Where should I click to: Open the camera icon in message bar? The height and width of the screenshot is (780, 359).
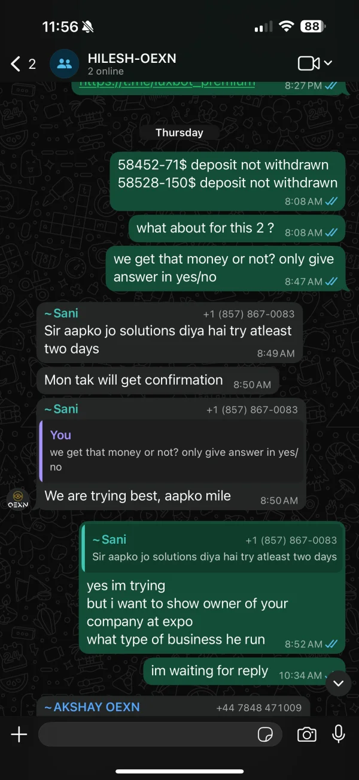(307, 734)
